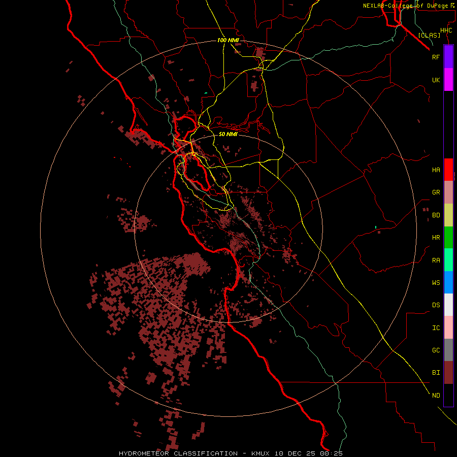
Task: Click the dark green HR legend swatch
Action: click(448, 238)
